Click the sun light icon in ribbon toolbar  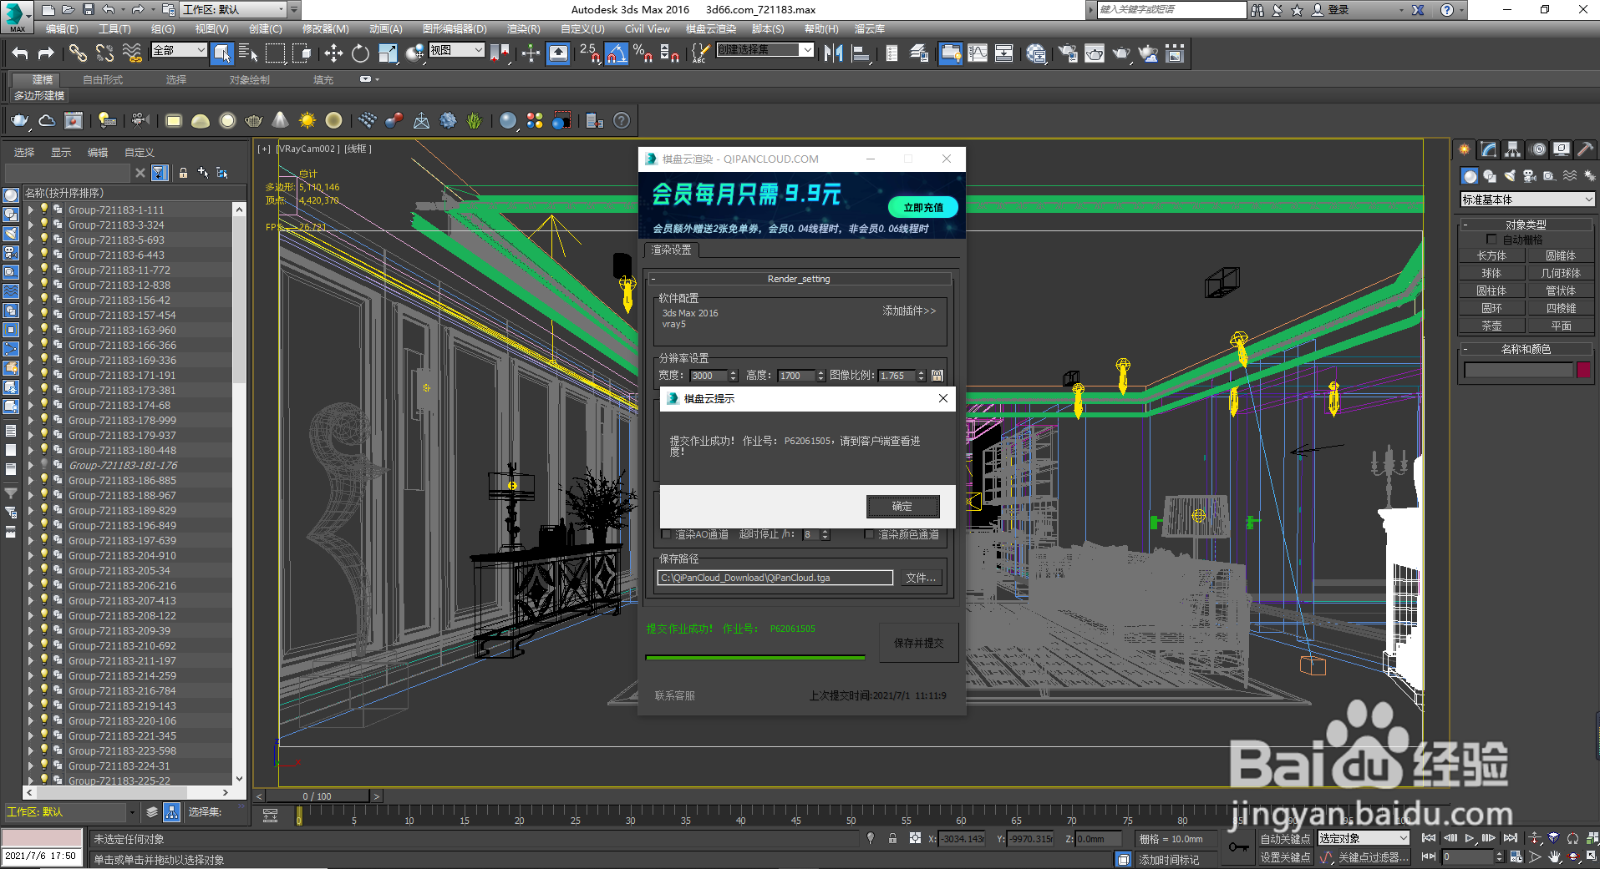(307, 121)
